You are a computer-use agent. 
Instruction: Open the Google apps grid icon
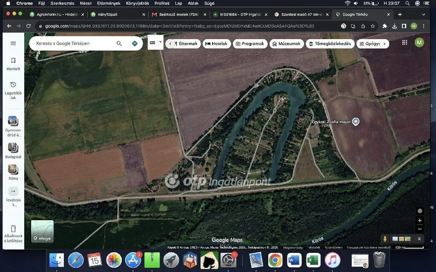404,42
